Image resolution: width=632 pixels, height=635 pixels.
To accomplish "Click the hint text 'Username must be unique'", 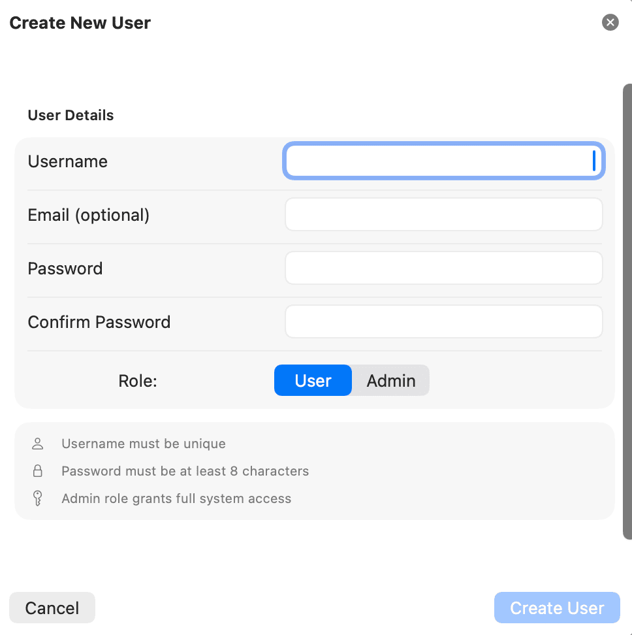I will [143, 444].
